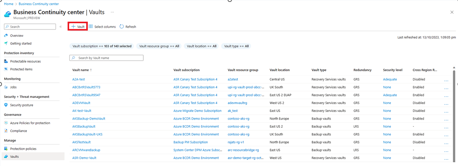Go to Protectable resources
Image resolution: width=458 pixels, height=166 pixels.
point(25,62)
